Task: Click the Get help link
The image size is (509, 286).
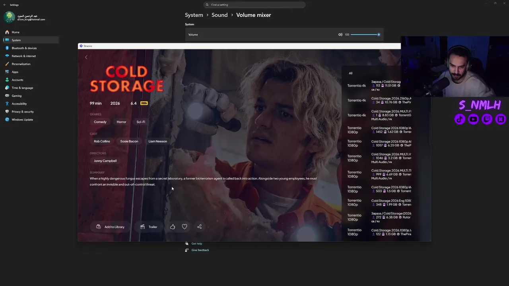Action: [x=197, y=243]
